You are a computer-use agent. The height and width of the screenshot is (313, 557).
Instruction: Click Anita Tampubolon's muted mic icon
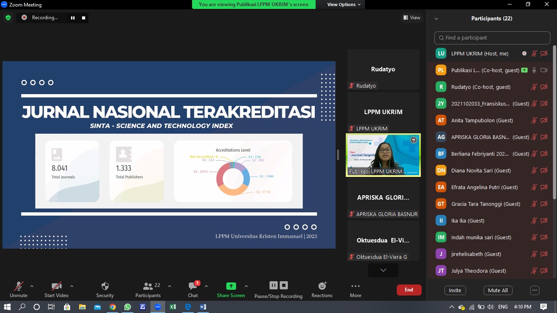tap(534, 120)
